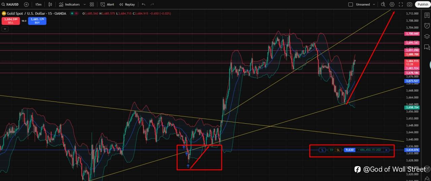Click the 9,630 position quantity label
The height and width of the screenshot is (181, 431).
point(350,150)
